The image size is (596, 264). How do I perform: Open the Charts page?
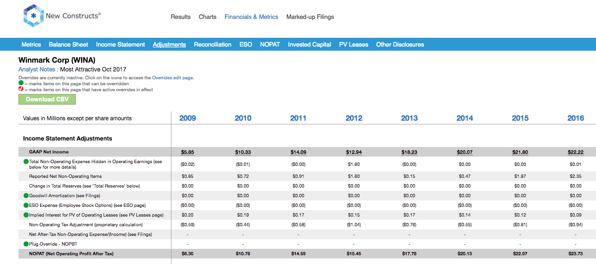[x=207, y=17]
